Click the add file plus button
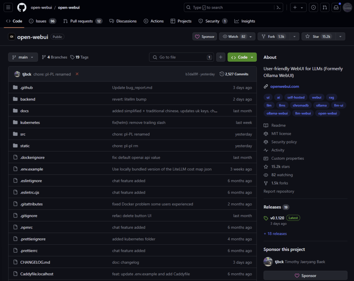The width and height of the screenshot is (354, 281). (221, 57)
